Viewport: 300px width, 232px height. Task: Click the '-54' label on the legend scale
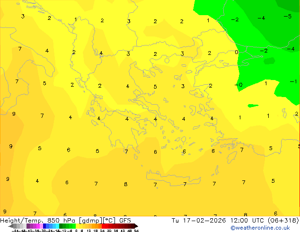15,231
